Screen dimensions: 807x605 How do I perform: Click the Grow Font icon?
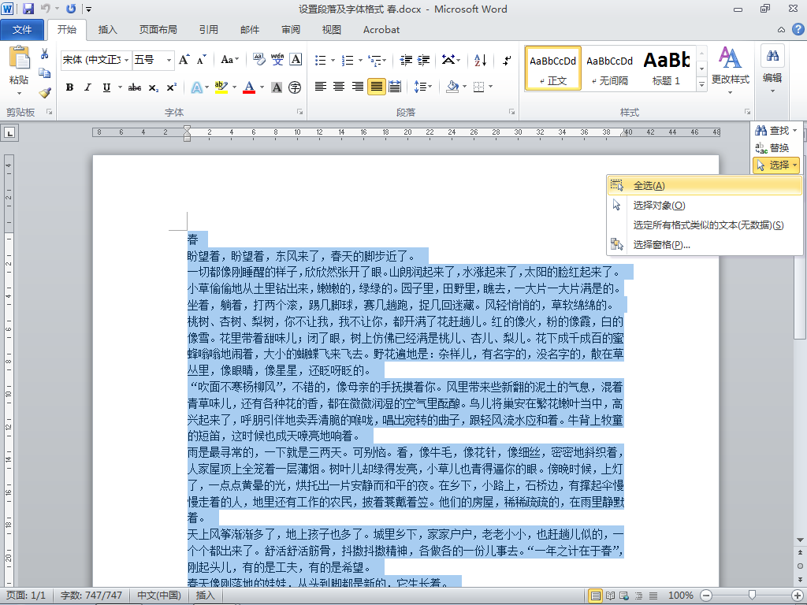pos(184,60)
